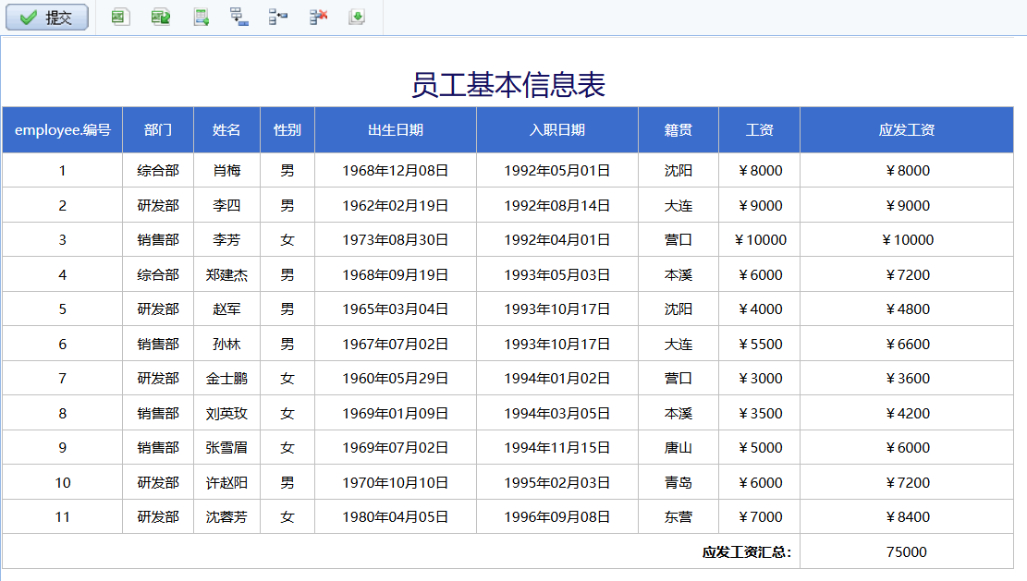
Task: Click the add-row-below toolbar icon
Action: [239, 18]
